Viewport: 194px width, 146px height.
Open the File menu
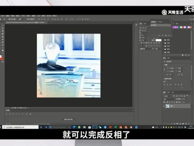click(2, 16)
